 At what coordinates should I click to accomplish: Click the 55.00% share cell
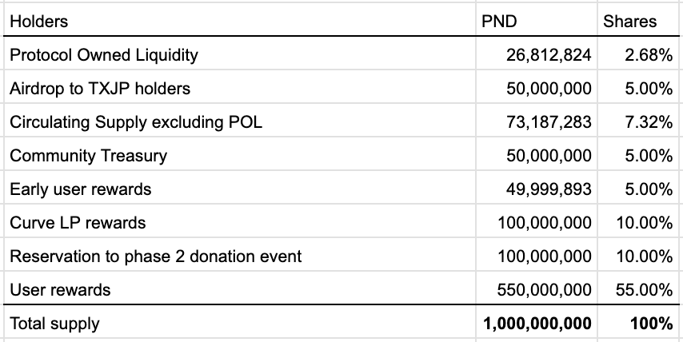tap(644, 290)
